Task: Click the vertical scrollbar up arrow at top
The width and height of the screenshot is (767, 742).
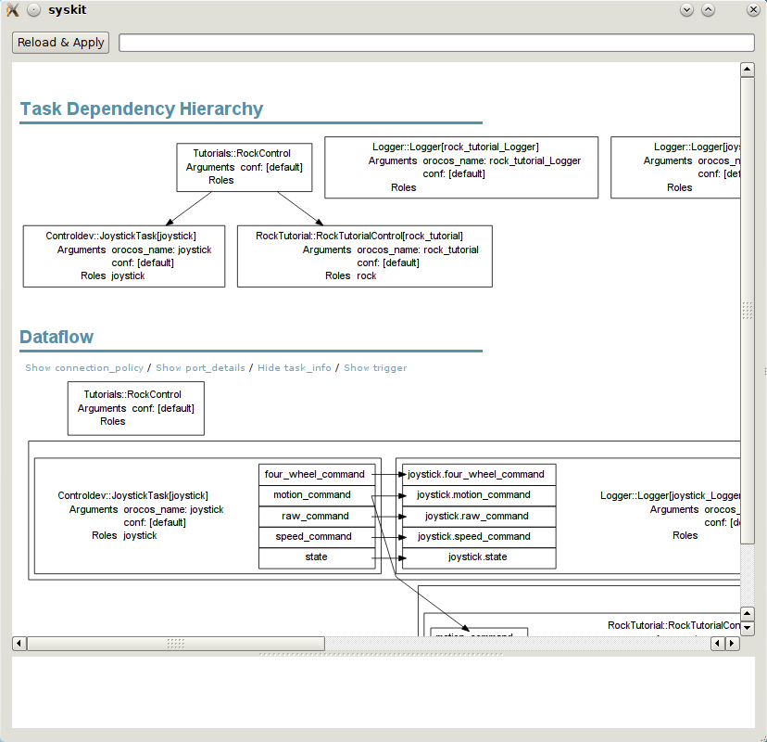Action: (x=747, y=70)
